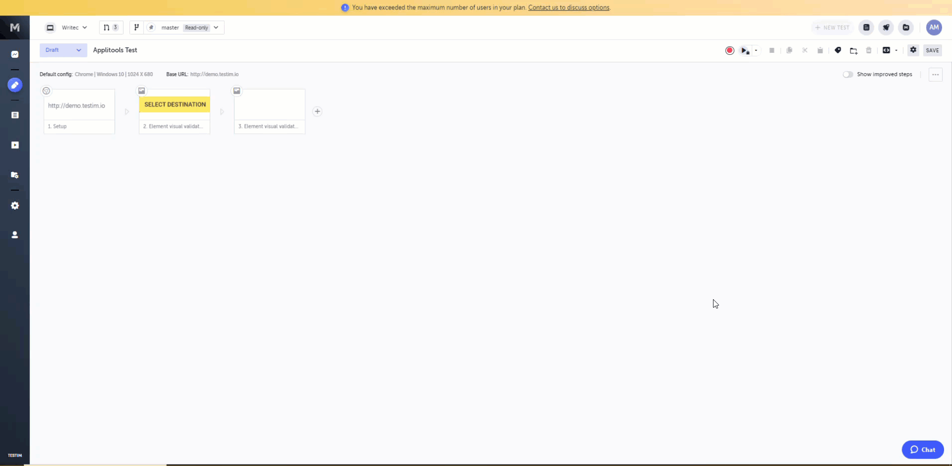Open folder-with-gear icon in sidebar
The height and width of the screenshot is (466, 952).
15,175
